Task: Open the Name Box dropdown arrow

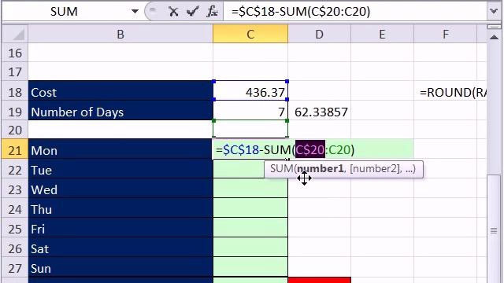Action: tap(135, 12)
